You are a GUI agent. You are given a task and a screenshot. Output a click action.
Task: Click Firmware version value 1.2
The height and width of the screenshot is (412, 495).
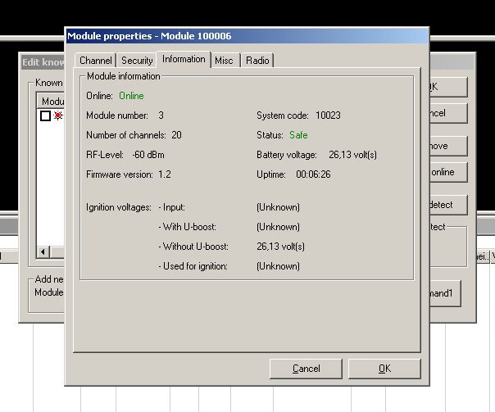pyautogui.click(x=165, y=174)
